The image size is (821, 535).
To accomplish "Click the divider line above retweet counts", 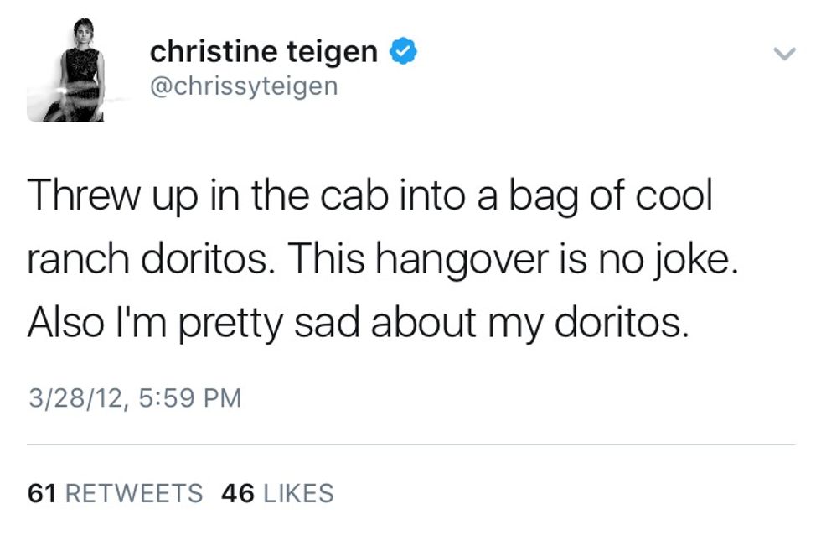I will (410, 444).
